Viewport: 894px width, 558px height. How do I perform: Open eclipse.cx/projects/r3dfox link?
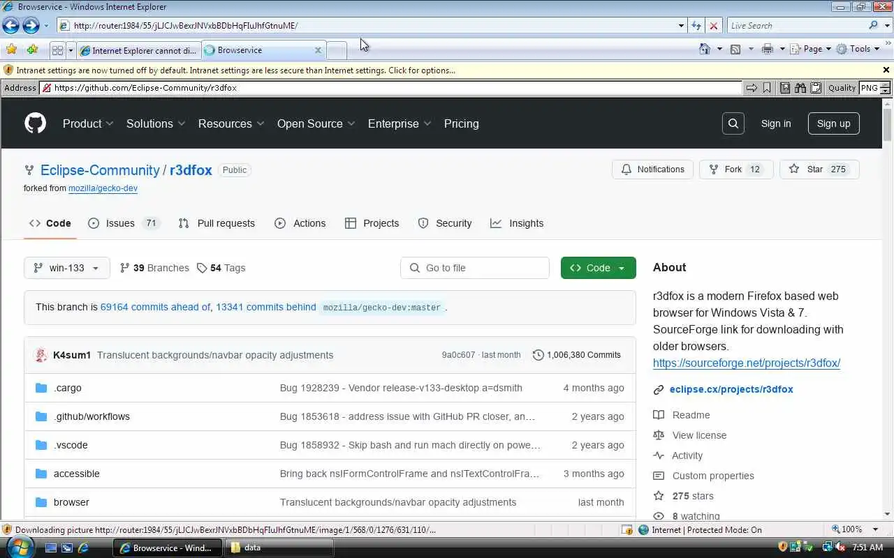click(x=731, y=389)
